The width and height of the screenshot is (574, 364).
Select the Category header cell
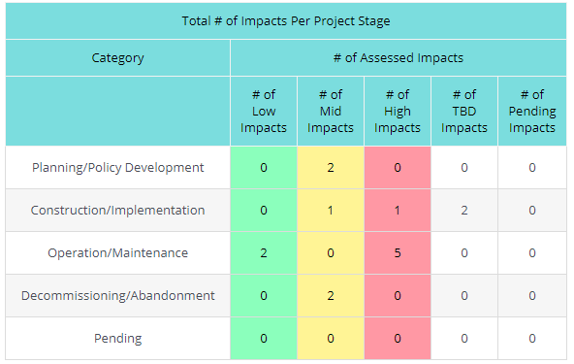pos(117,58)
